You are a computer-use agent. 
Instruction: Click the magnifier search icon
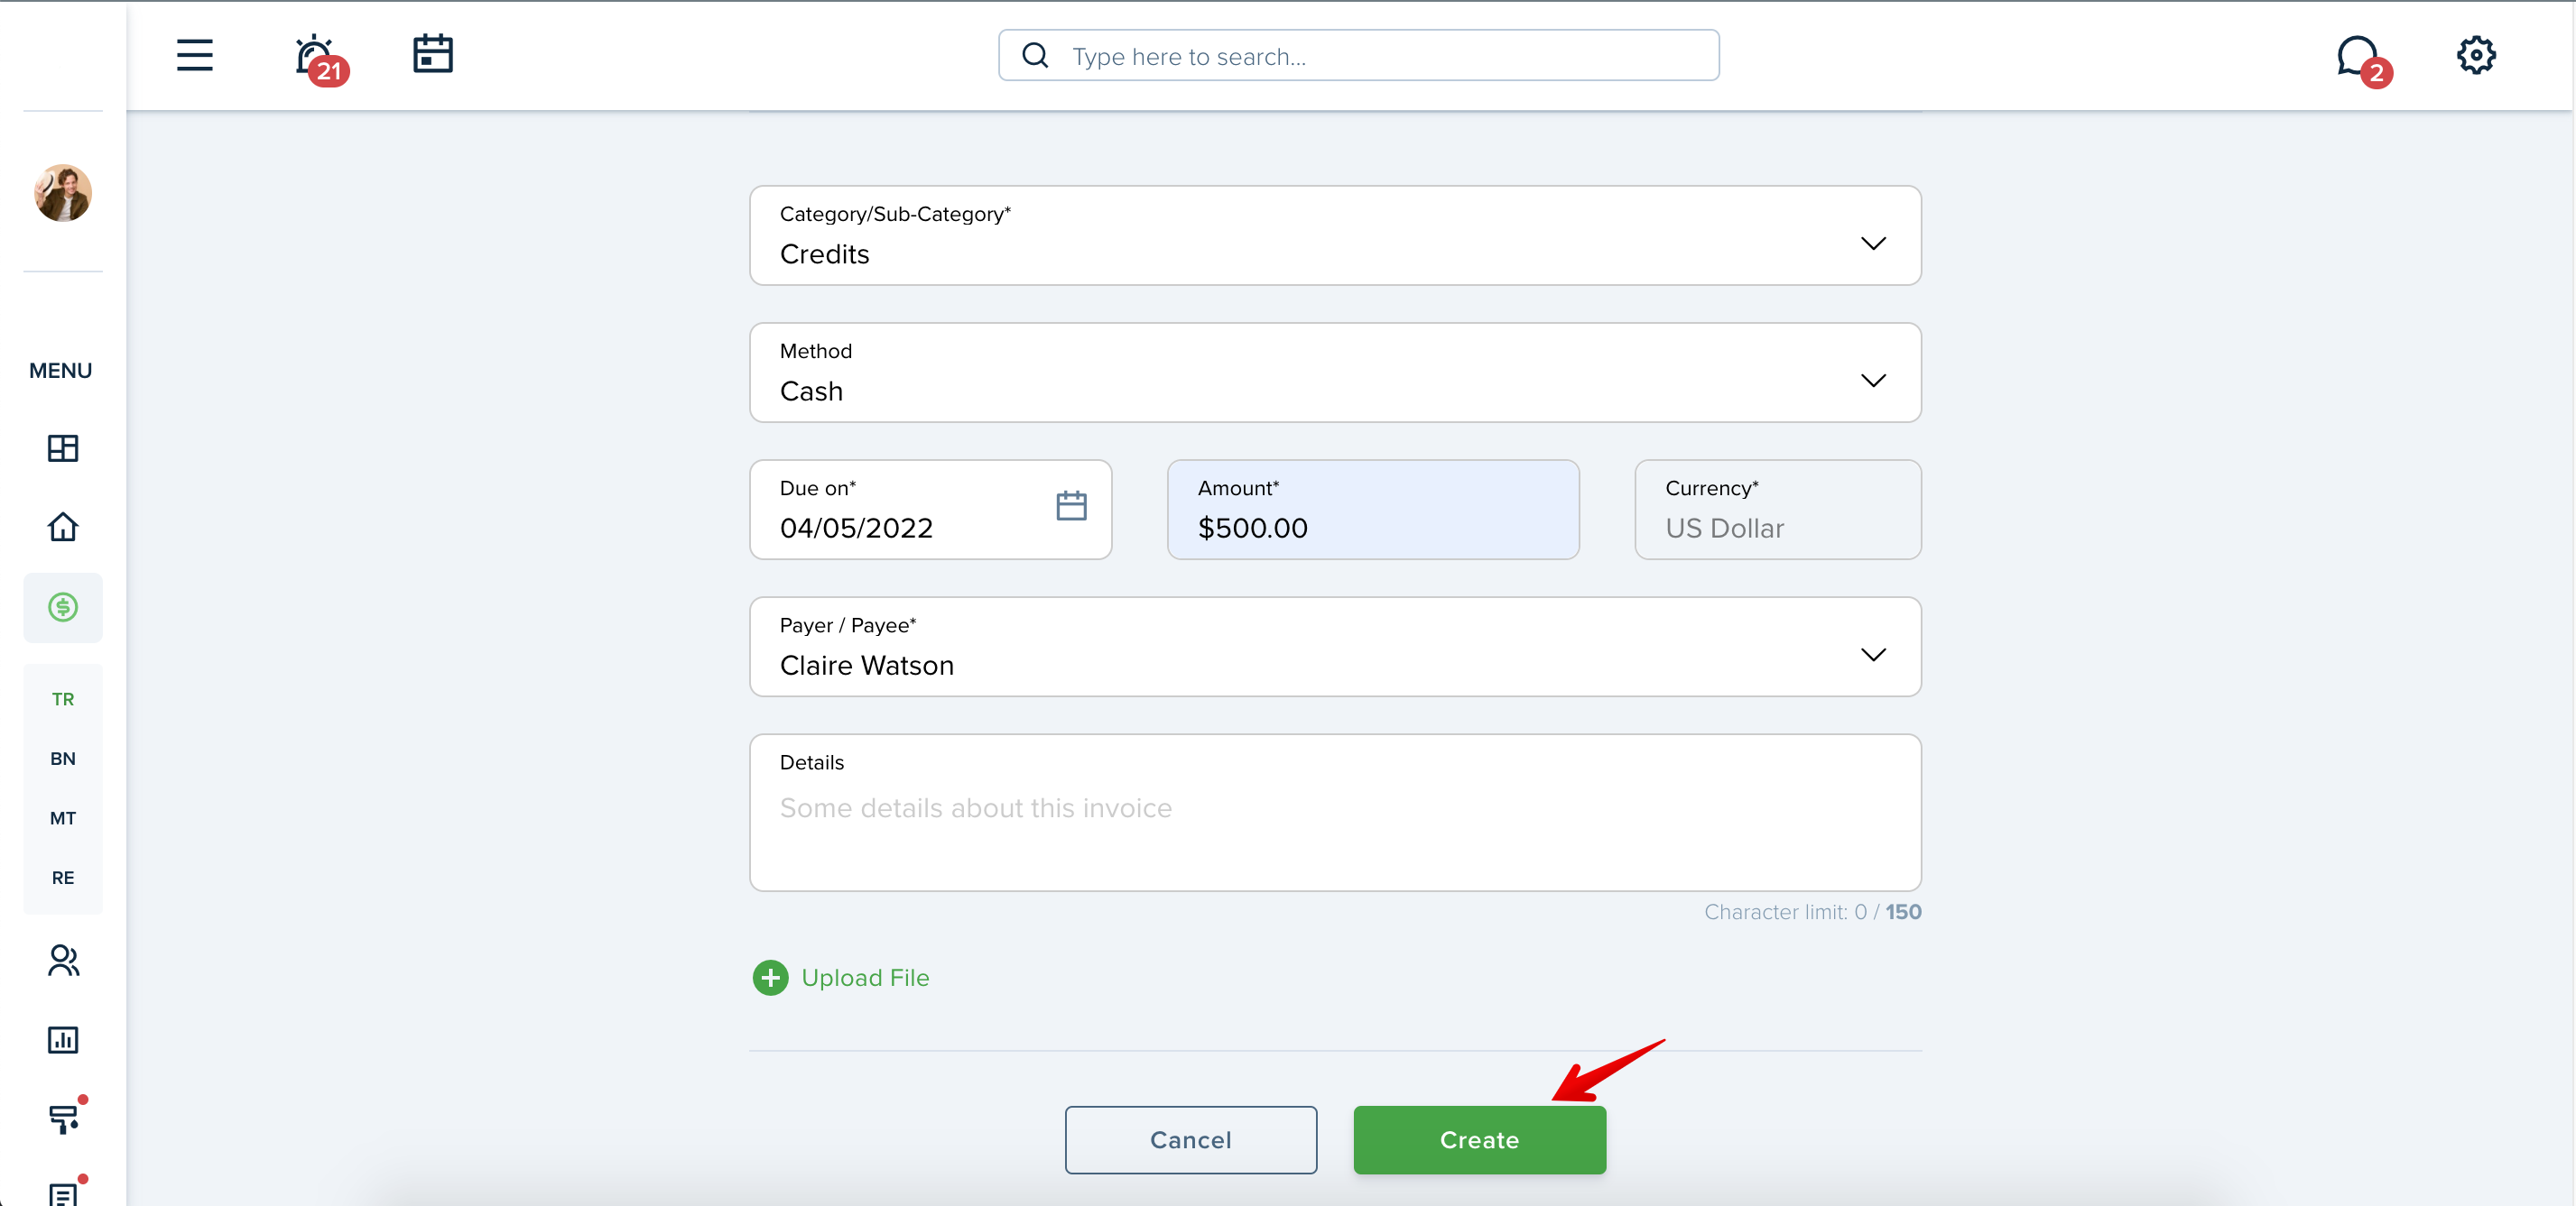[1035, 56]
